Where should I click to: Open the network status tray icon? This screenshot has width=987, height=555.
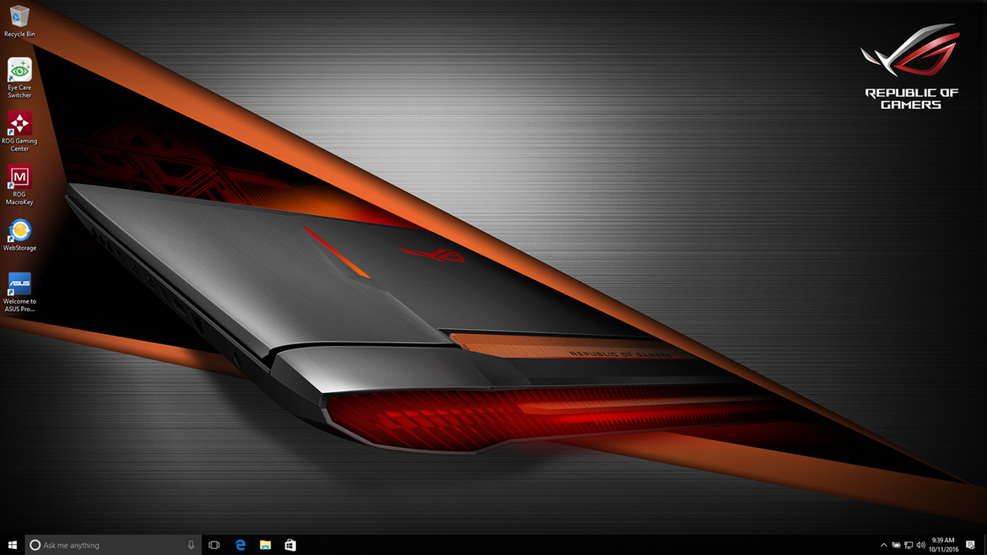coord(909,545)
